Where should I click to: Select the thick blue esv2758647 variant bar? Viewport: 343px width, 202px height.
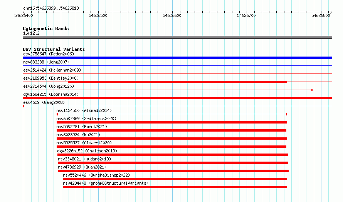coord(177,58)
